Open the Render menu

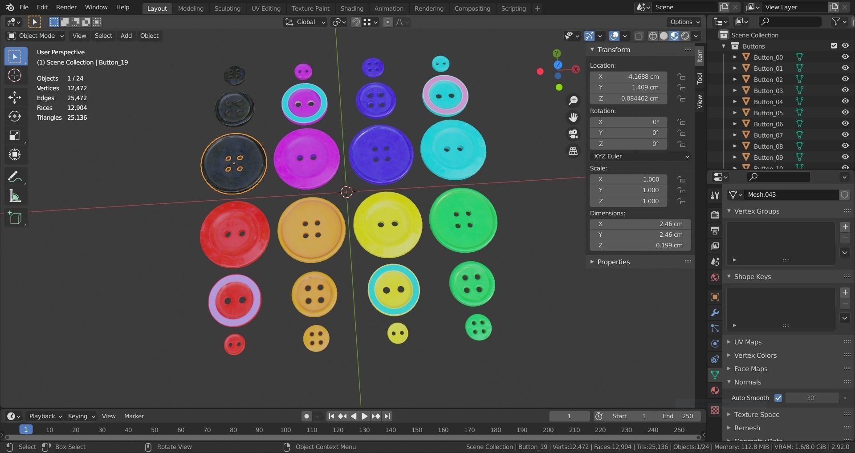coord(66,7)
